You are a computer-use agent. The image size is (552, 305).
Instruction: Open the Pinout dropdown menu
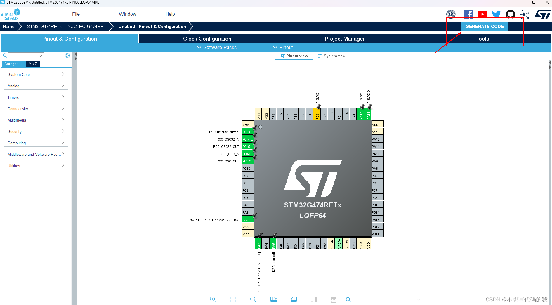[283, 47]
